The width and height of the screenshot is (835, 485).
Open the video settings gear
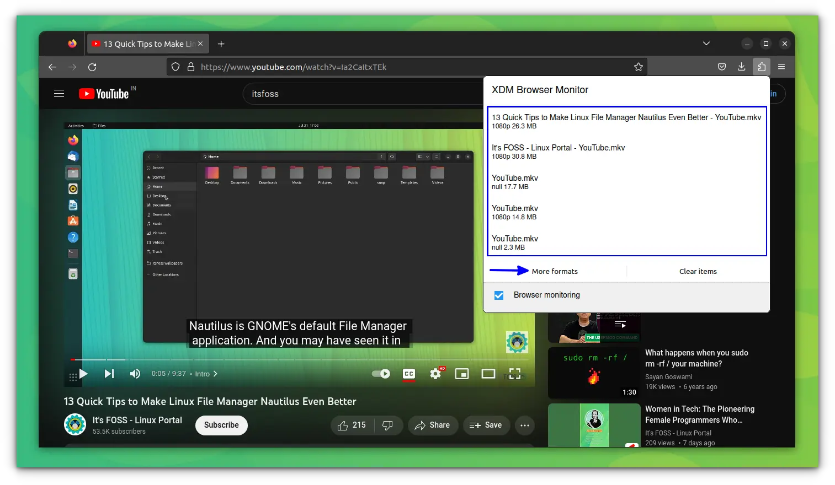(435, 374)
